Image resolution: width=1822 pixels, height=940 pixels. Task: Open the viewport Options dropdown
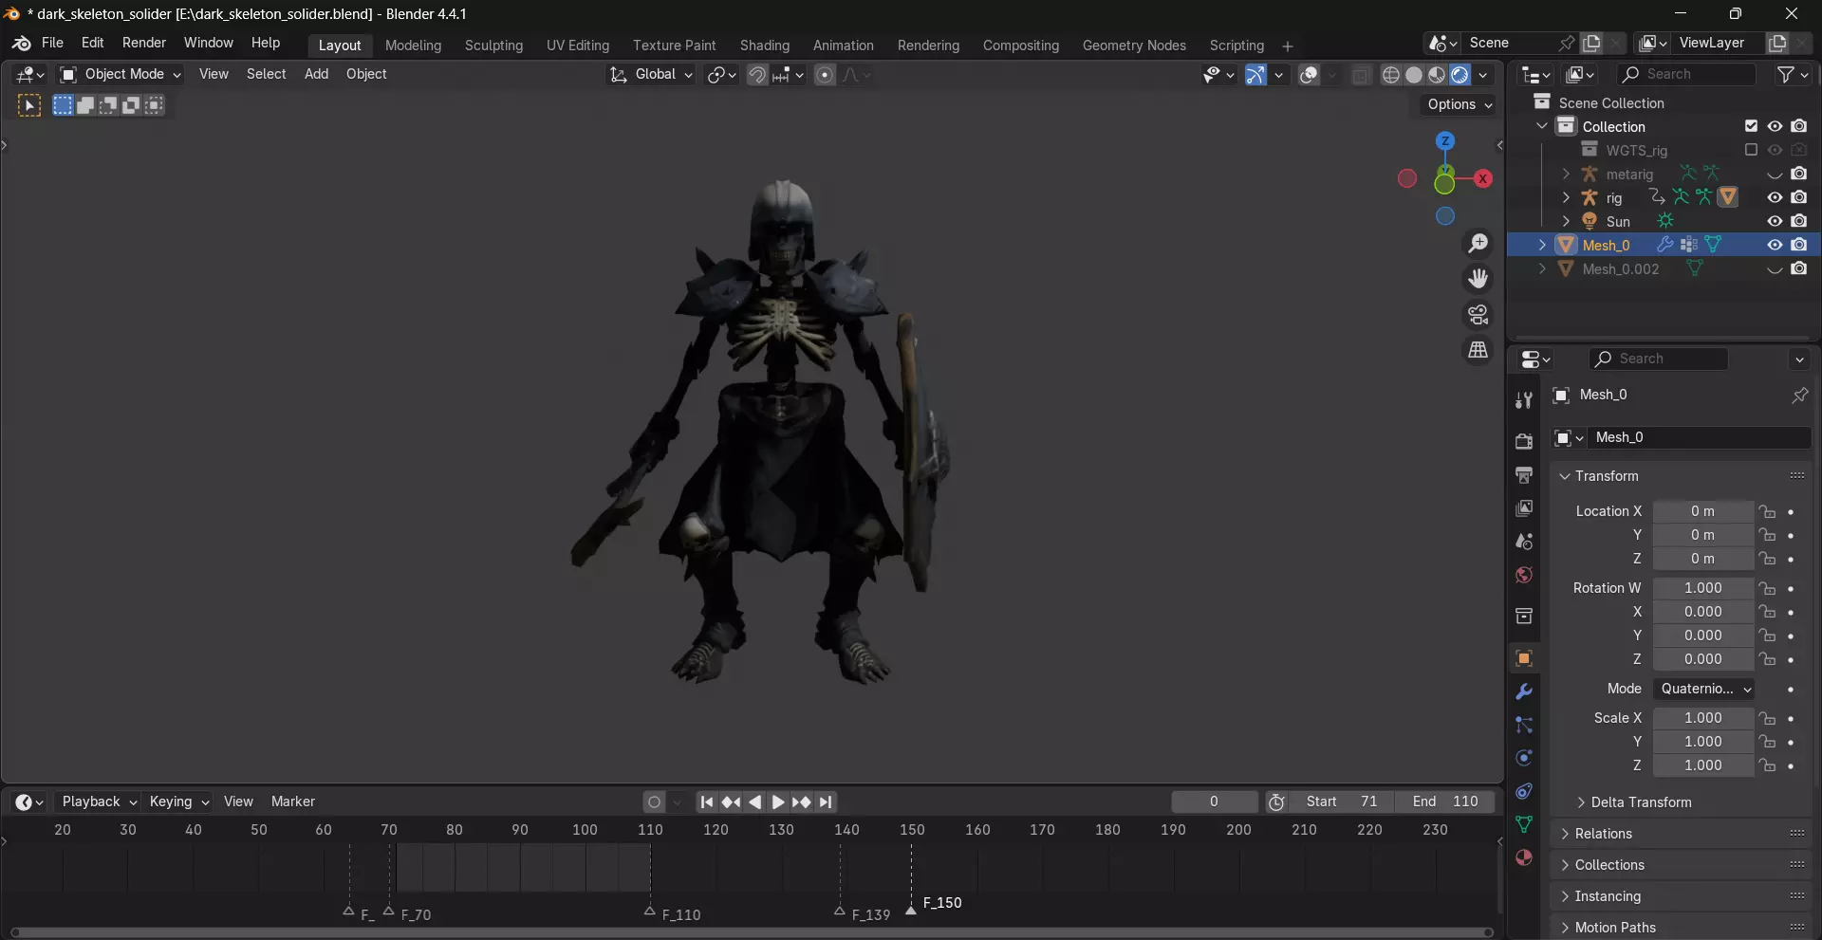(1459, 104)
